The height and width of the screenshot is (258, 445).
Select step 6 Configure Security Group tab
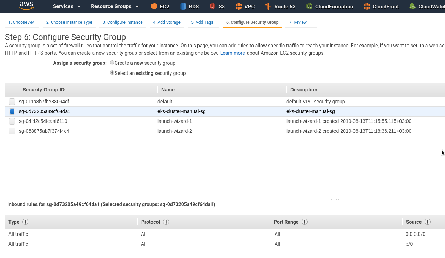tap(252, 22)
